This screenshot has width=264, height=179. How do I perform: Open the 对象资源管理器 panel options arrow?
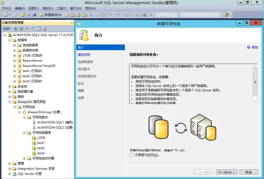[72, 23]
